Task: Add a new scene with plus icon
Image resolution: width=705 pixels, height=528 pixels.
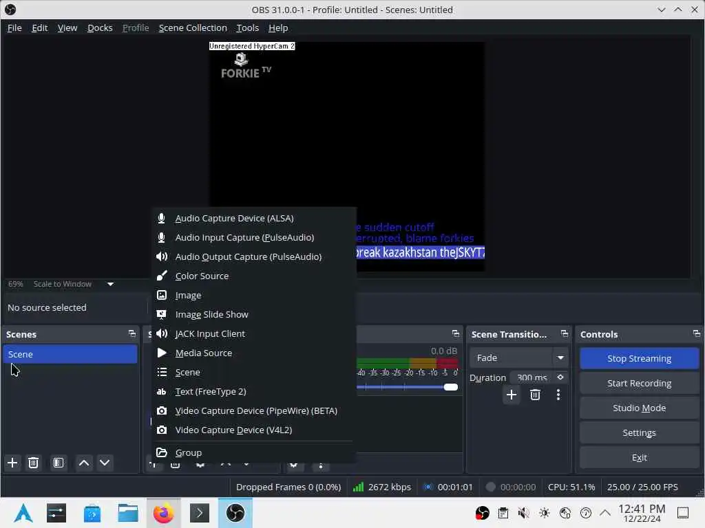Action: coord(12,463)
